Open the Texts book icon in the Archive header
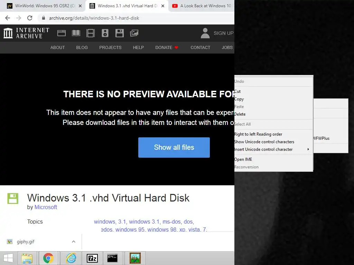 [76, 33]
